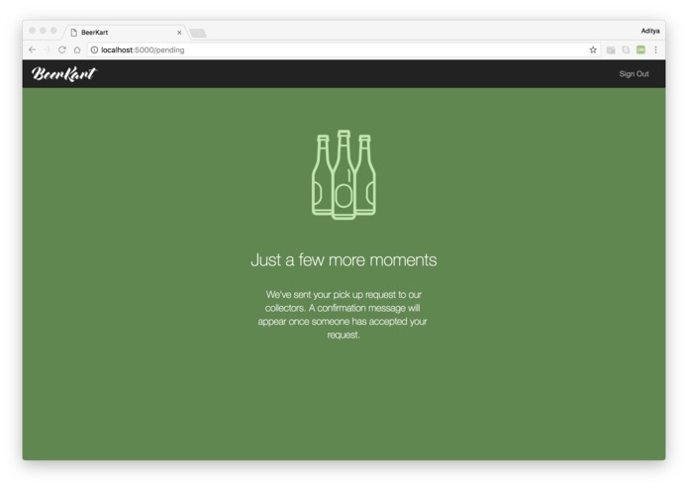Viewport: 688px width, 489px height.
Task: Click the browser back arrow
Action: coord(32,49)
